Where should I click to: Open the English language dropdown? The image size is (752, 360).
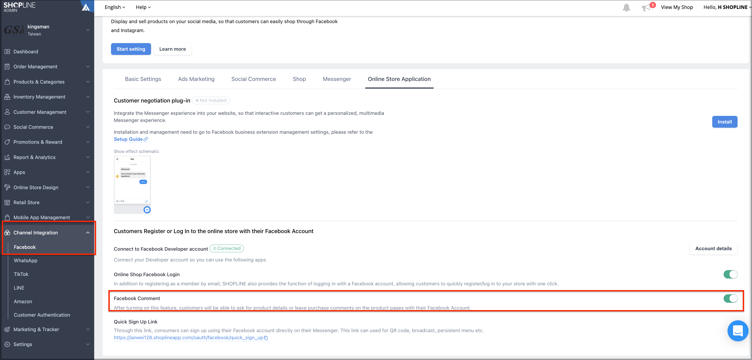click(x=115, y=7)
